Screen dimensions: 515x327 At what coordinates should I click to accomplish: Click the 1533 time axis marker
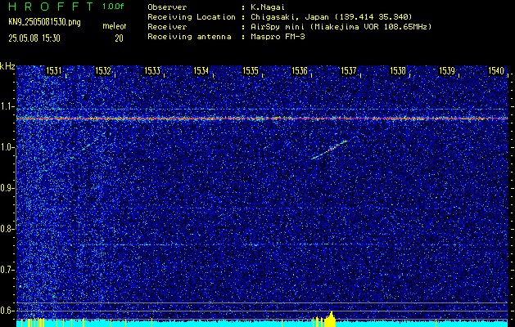pos(152,71)
